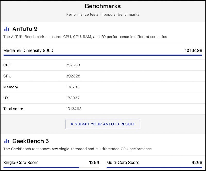Select the Benchmarks page heading
The height and width of the screenshot is (171, 206).
103,6
